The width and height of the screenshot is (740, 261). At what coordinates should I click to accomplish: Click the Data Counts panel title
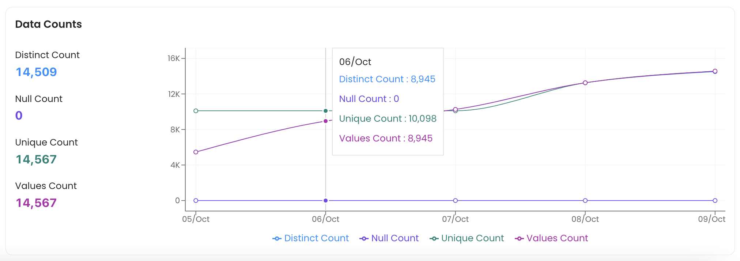tap(48, 24)
